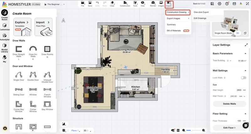Collapse the Basic Parameters section
The width and height of the screenshot is (251, 134).
245,53
